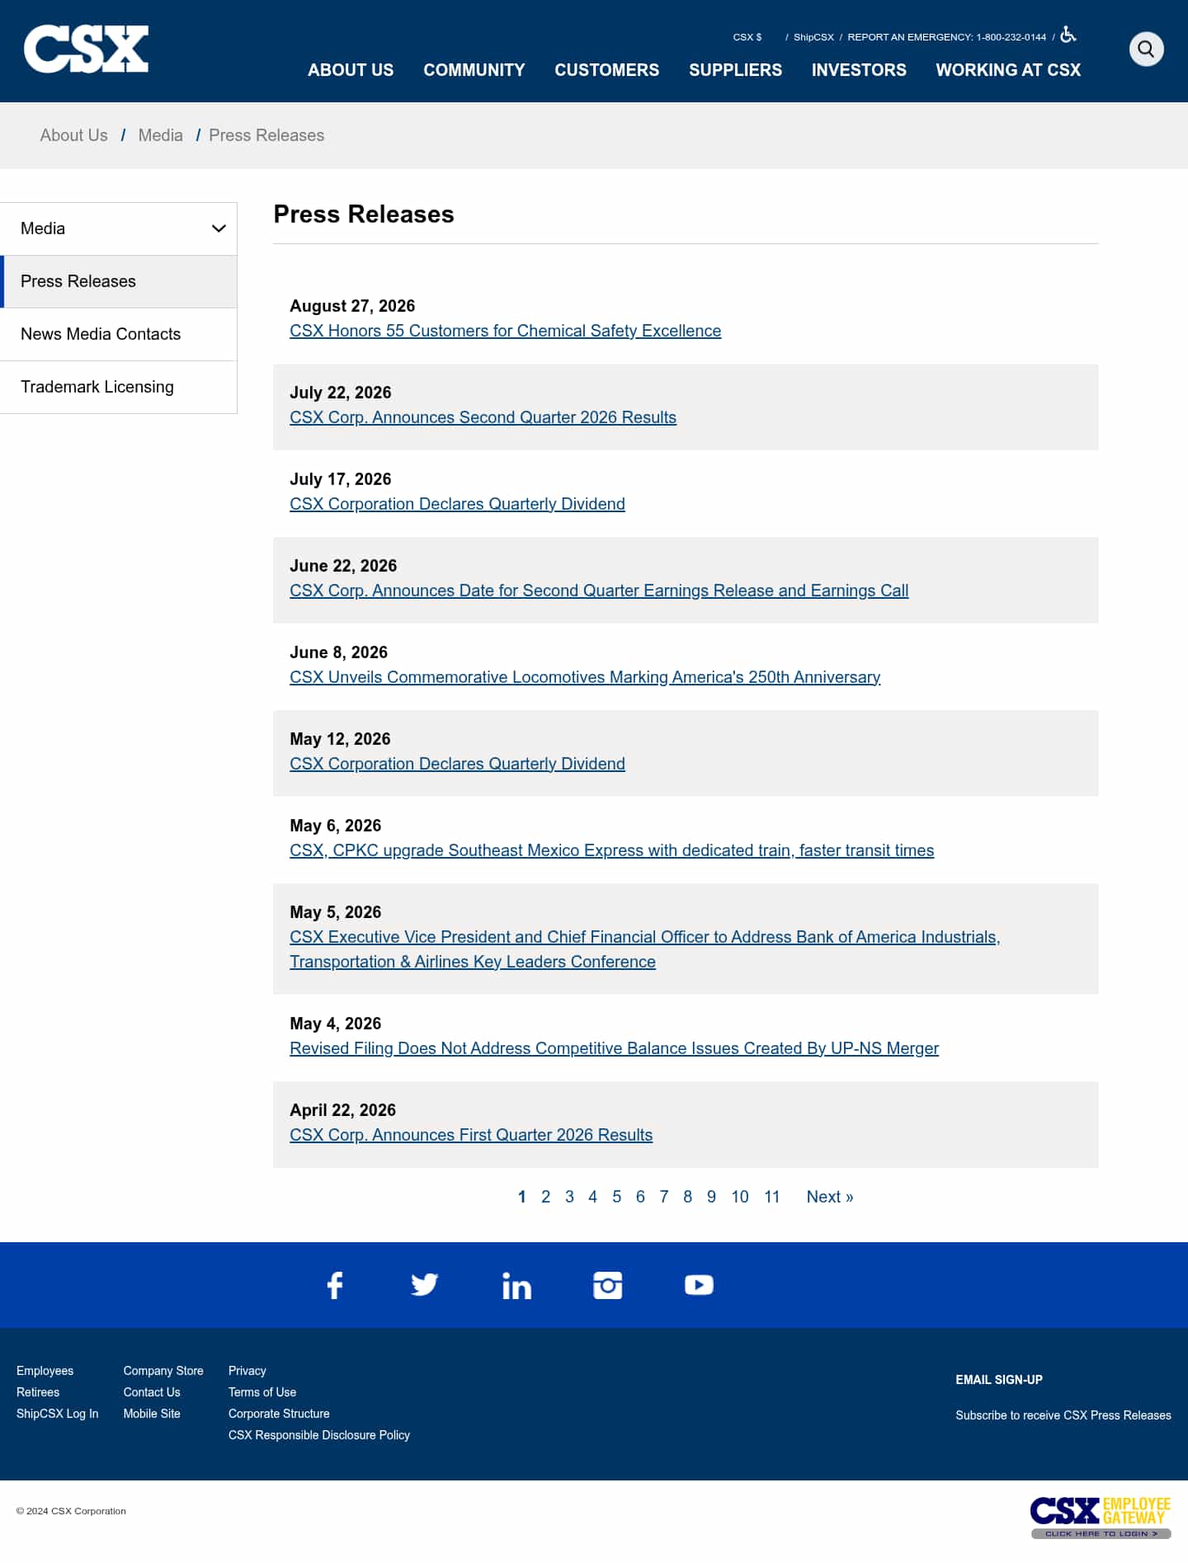Click the Next » pagination link

(830, 1197)
